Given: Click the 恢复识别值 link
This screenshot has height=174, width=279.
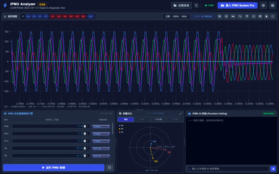Looking at the screenshot, I should [x=106, y=114].
